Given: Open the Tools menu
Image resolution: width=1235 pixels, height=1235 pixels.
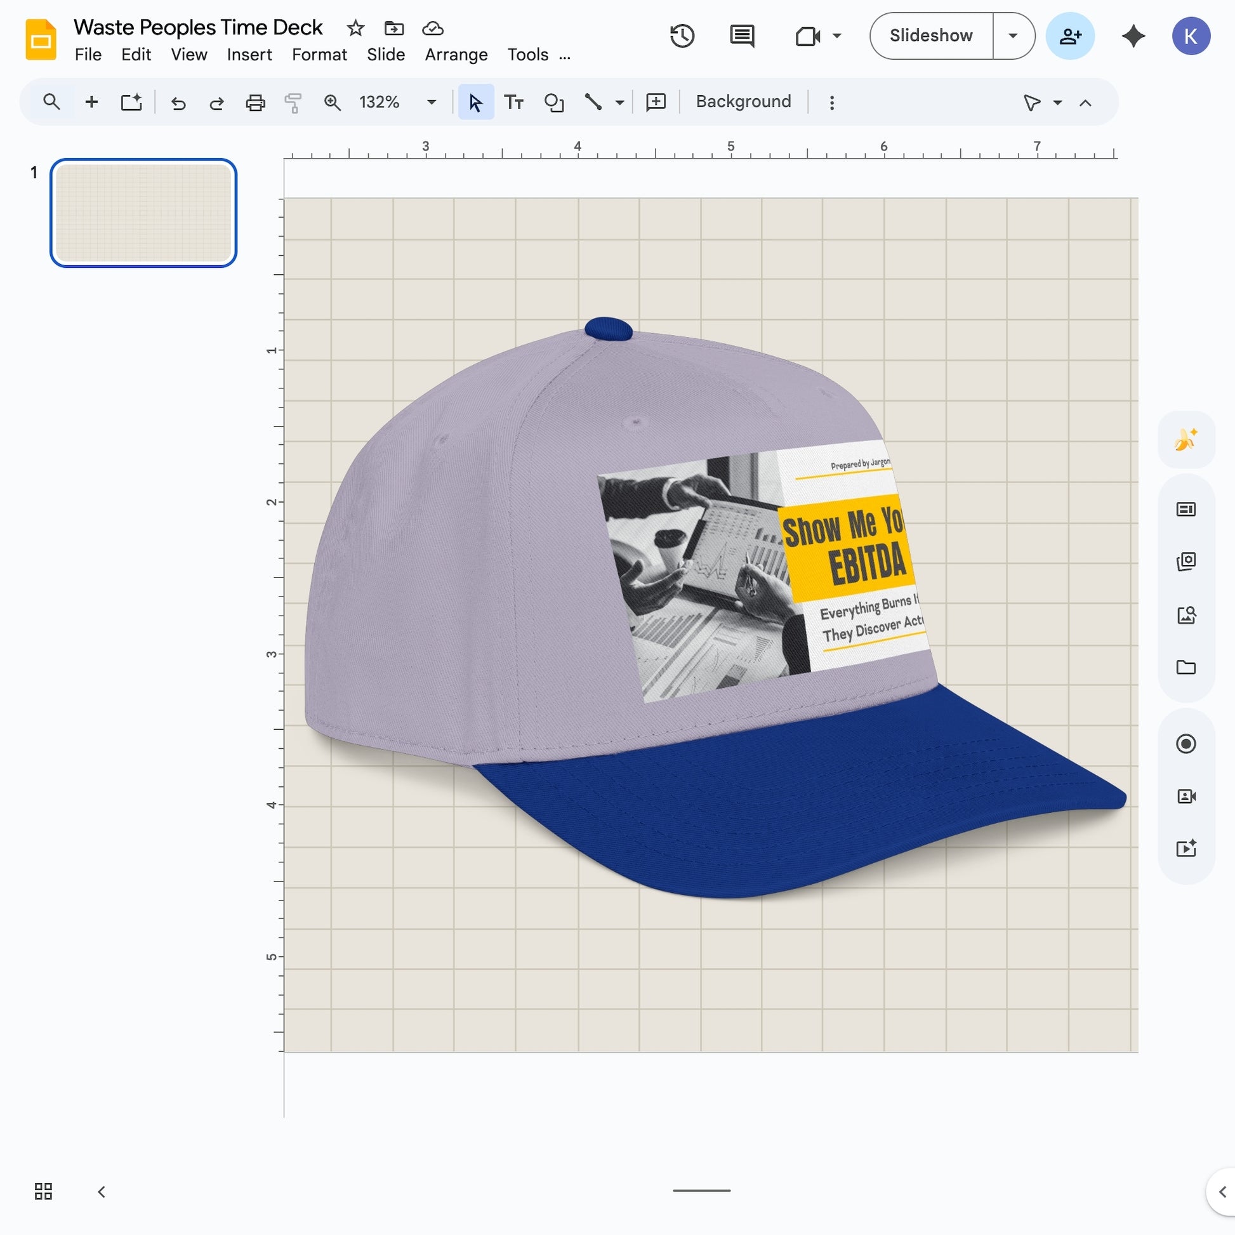Looking at the screenshot, I should click(x=528, y=55).
